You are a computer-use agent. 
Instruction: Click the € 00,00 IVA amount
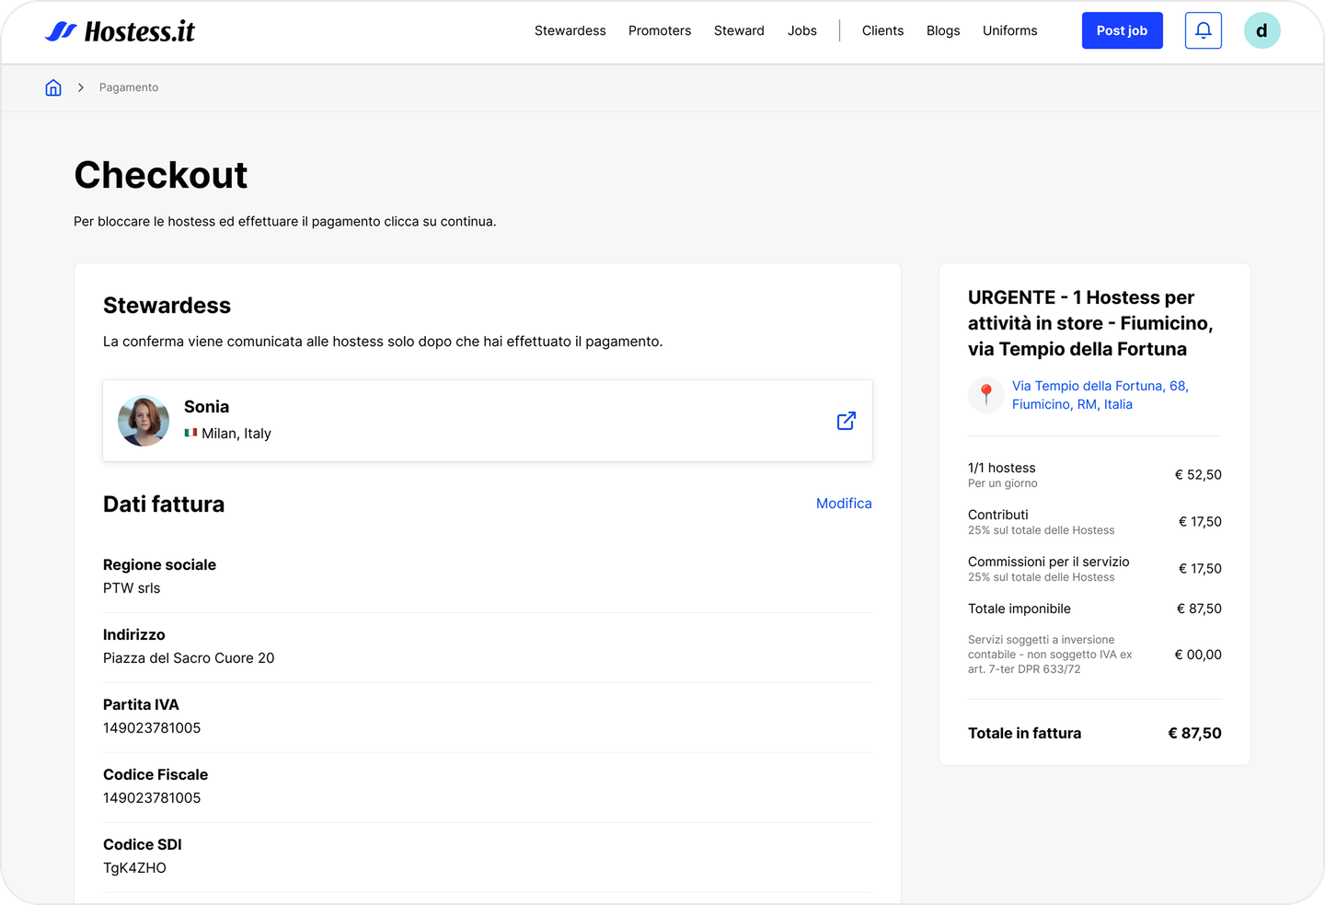(x=1198, y=655)
